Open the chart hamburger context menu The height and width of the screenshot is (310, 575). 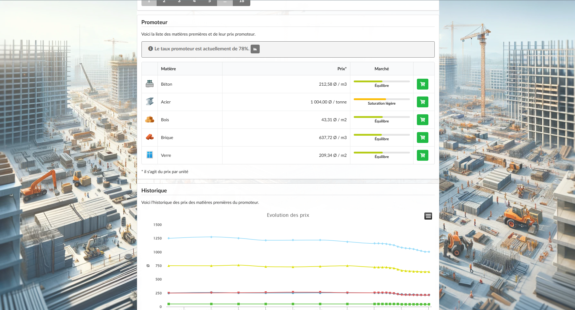coord(428,216)
